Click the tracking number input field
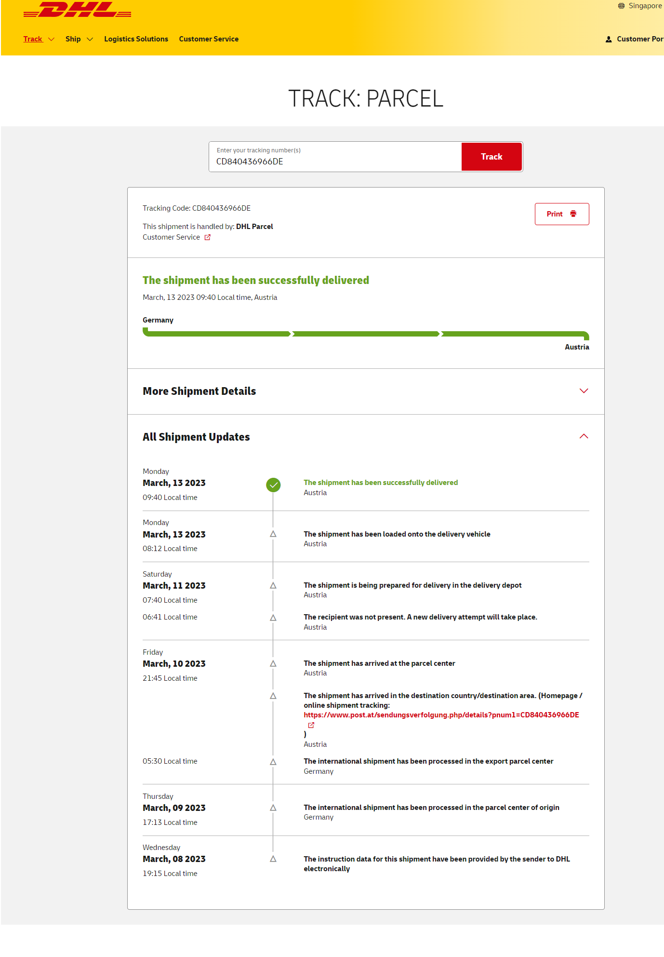Viewport: 664px width, 957px height. point(335,161)
